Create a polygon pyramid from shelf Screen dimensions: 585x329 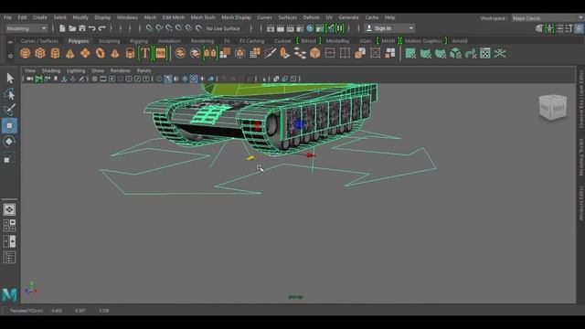tap(115, 53)
